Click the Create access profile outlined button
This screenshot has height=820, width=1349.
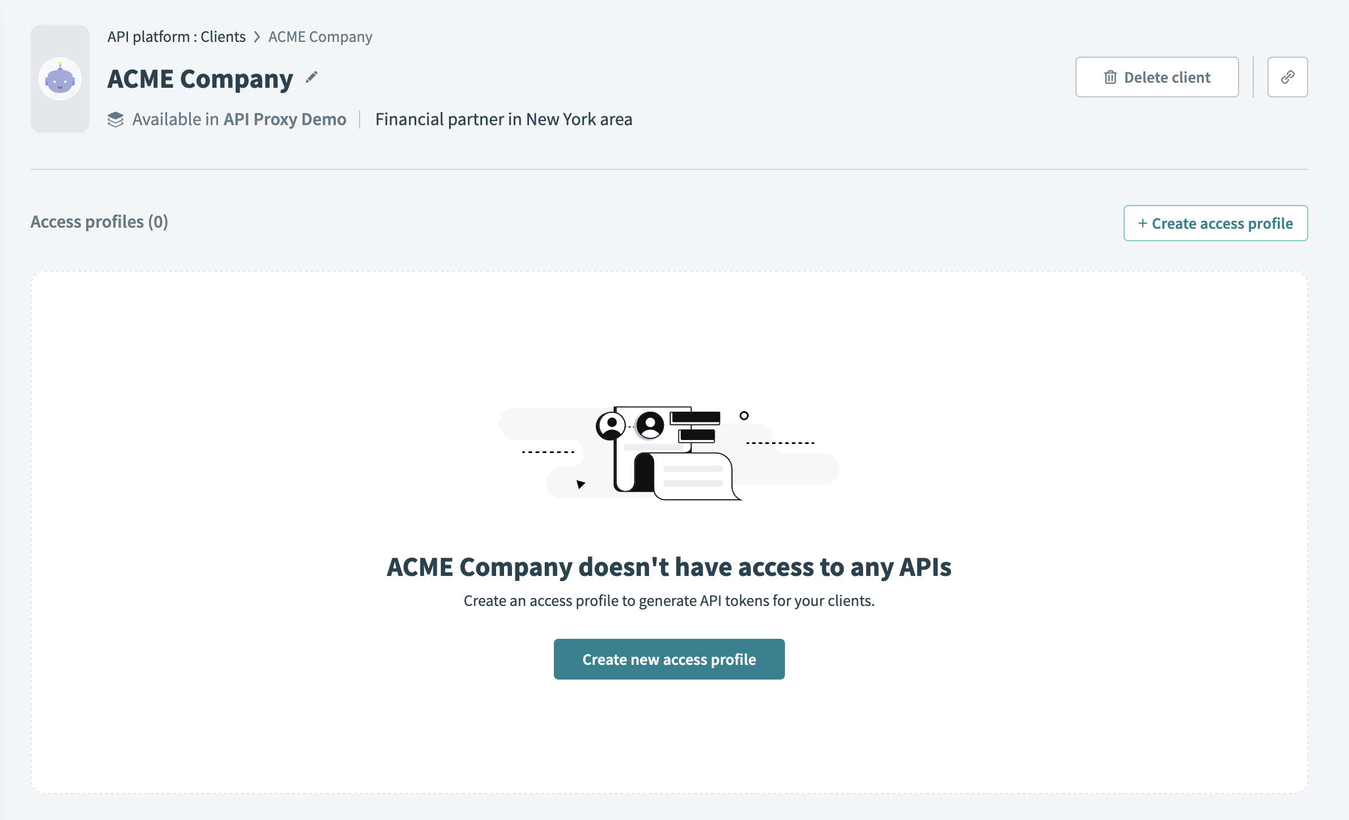(x=1215, y=223)
